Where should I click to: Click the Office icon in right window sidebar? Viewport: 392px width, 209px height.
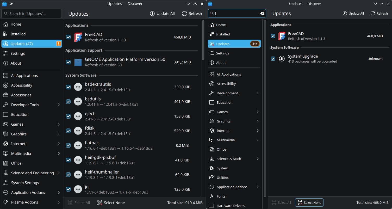tap(212, 149)
